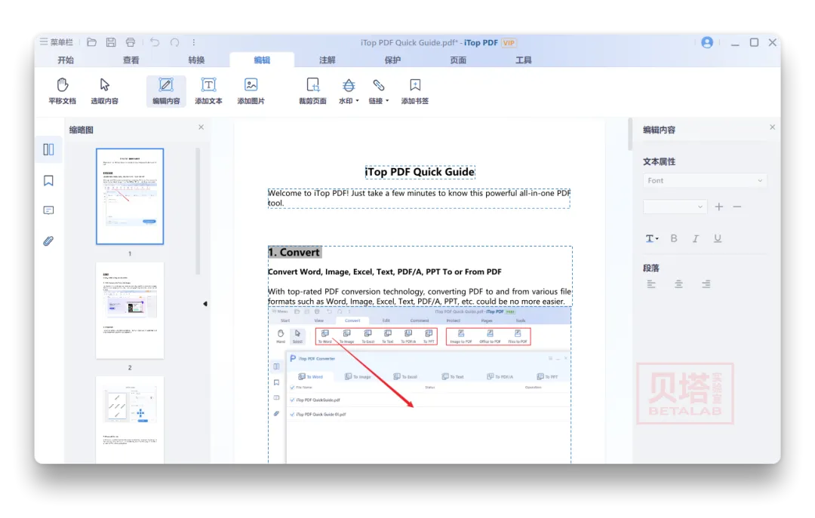This screenshot has width=815, height=518.
Task: Switch to the 转换 tab
Action: tap(196, 60)
